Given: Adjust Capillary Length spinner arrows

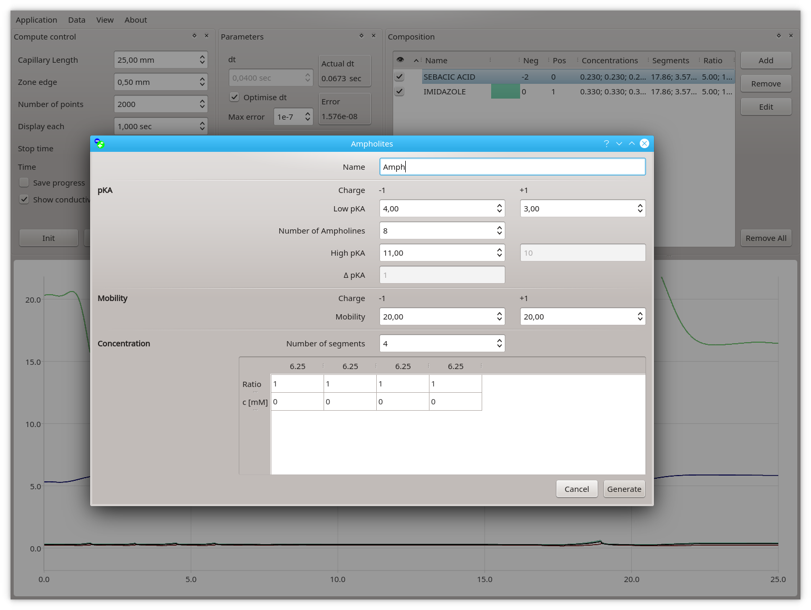Looking at the screenshot, I should tap(202, 60).
